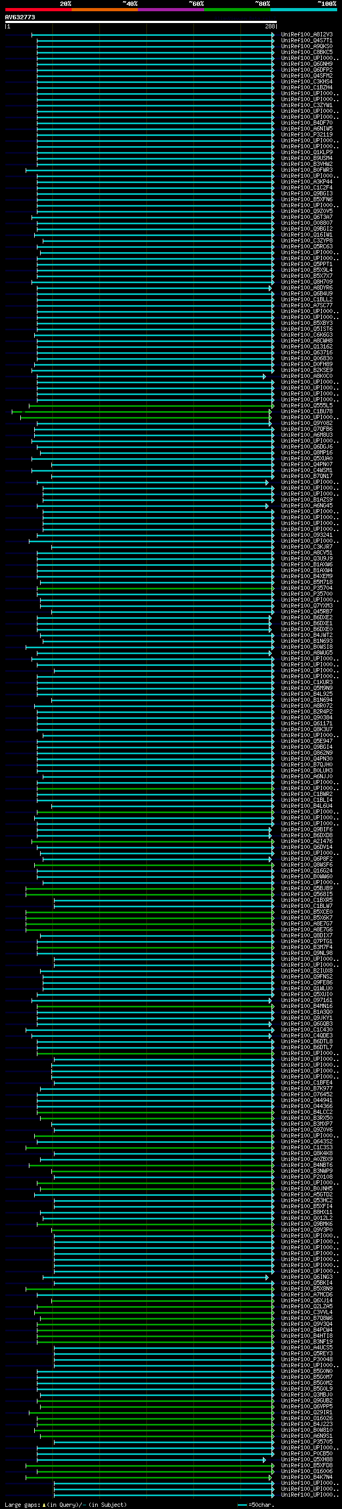Select the UniRef100_A8E7G7 label
Image resolution: width=342 pixels, height=1509 pixels.
pos(307,924)
